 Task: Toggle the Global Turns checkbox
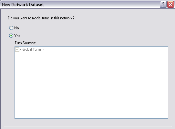[17, 49]
